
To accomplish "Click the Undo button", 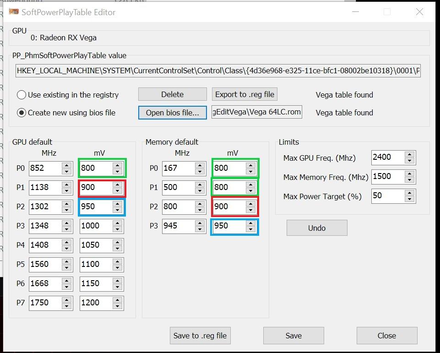I will [x=317, y=228].
